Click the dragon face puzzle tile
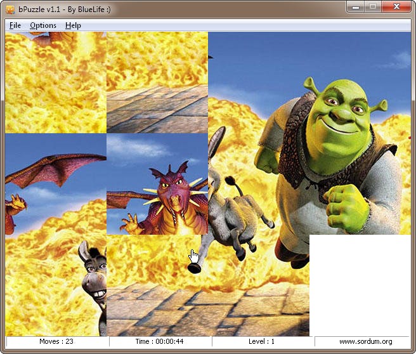The image size is (416, 354). (157, 184)
